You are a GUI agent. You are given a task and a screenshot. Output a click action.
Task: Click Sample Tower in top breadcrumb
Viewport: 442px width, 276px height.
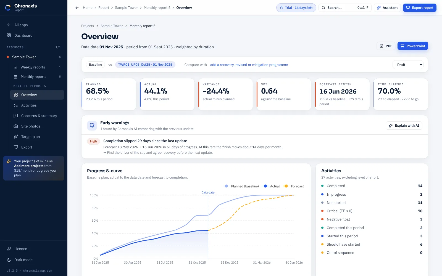(126, 8)
